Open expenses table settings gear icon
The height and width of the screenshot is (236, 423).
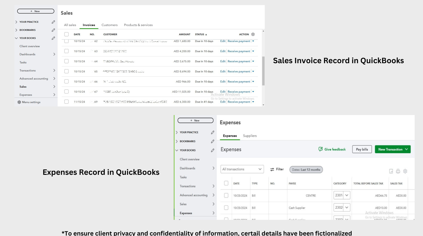click(x=405, y=171)
